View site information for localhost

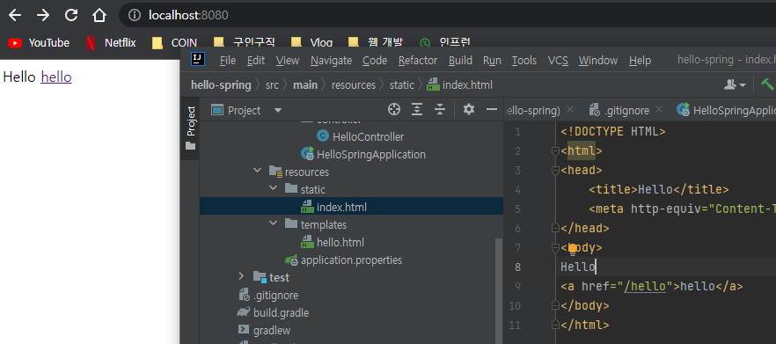pyautogui.click(x=135, y=15)
